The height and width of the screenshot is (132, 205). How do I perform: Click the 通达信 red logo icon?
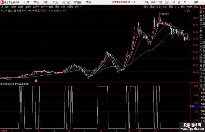tap(2, 2)
